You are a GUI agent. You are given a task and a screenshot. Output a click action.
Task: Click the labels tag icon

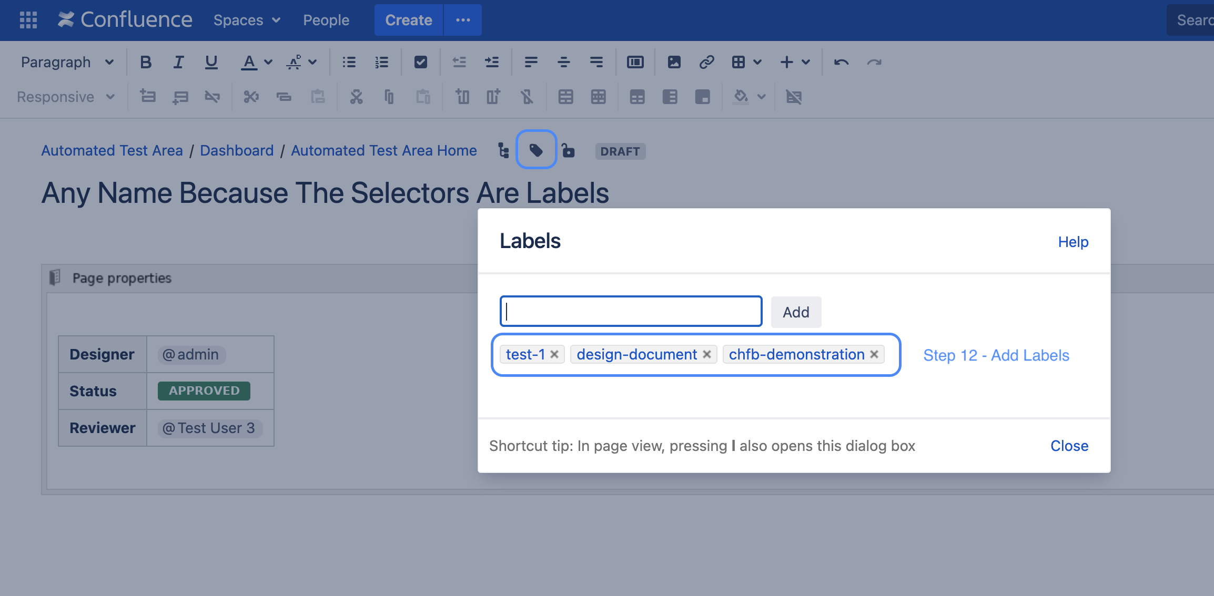click(536, 151)
